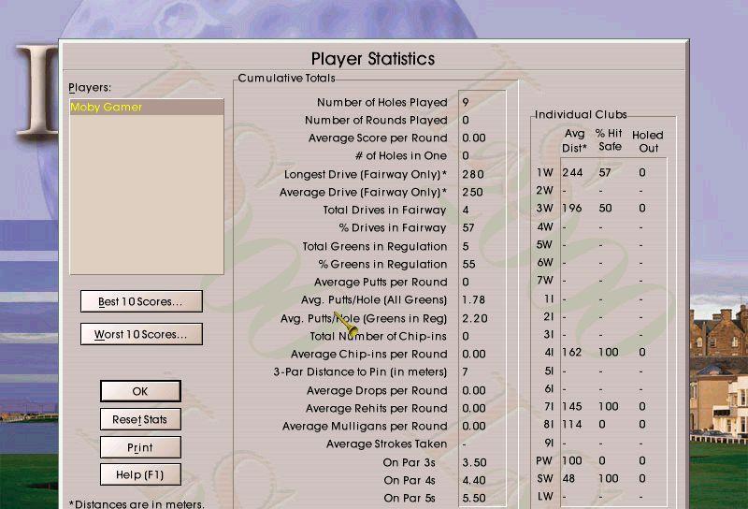Click the Avg. Putts/Hole (All Greens) value

474,299
